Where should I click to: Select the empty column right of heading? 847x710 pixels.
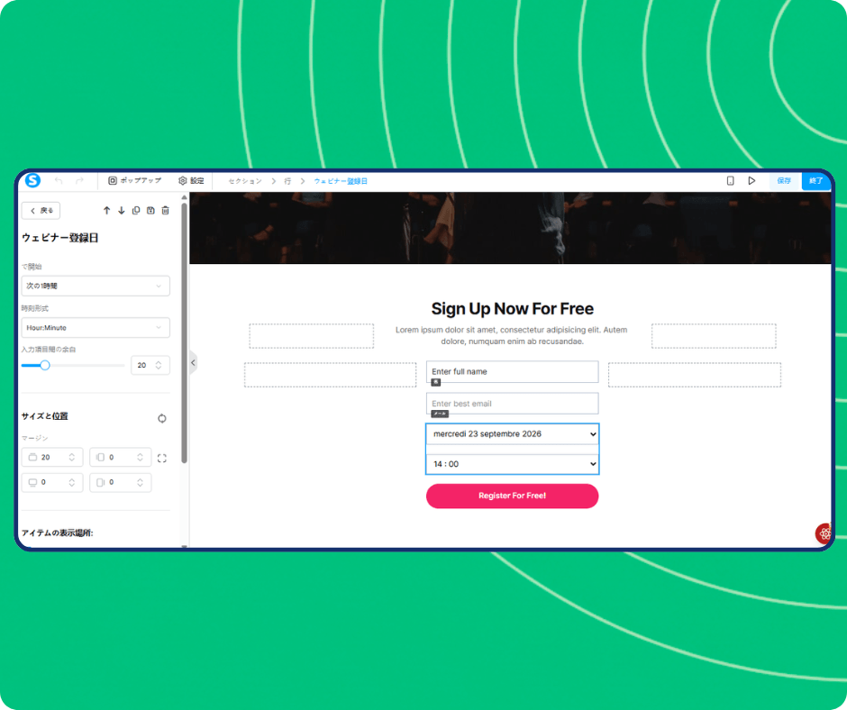[714, 336]
